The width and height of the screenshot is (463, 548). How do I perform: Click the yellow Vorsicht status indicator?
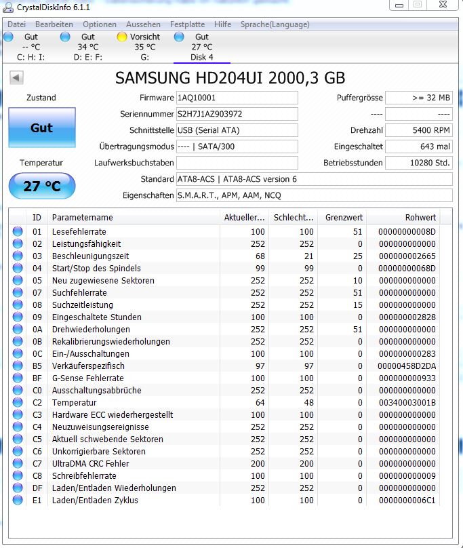pyautogui.click(x=122, y=37)
